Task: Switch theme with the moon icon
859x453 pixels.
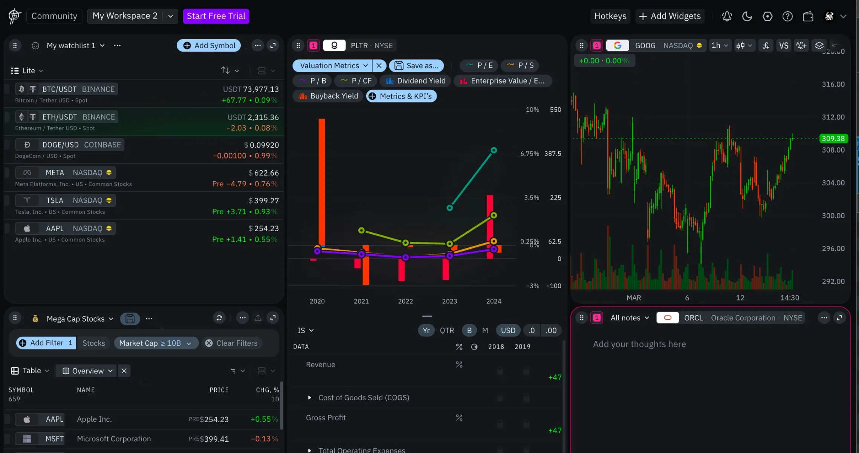Action: 747,16
